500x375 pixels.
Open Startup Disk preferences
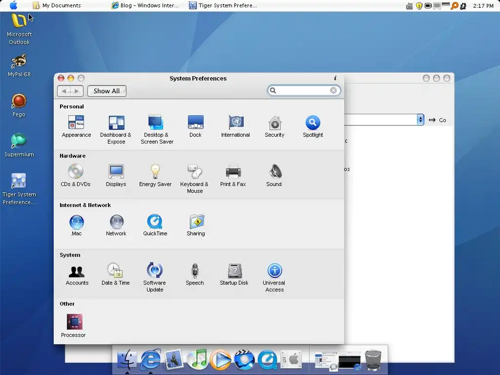234,274
